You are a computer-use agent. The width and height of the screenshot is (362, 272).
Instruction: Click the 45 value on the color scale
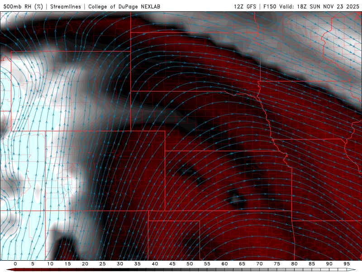pyautogui.click(x=172, y=264)
